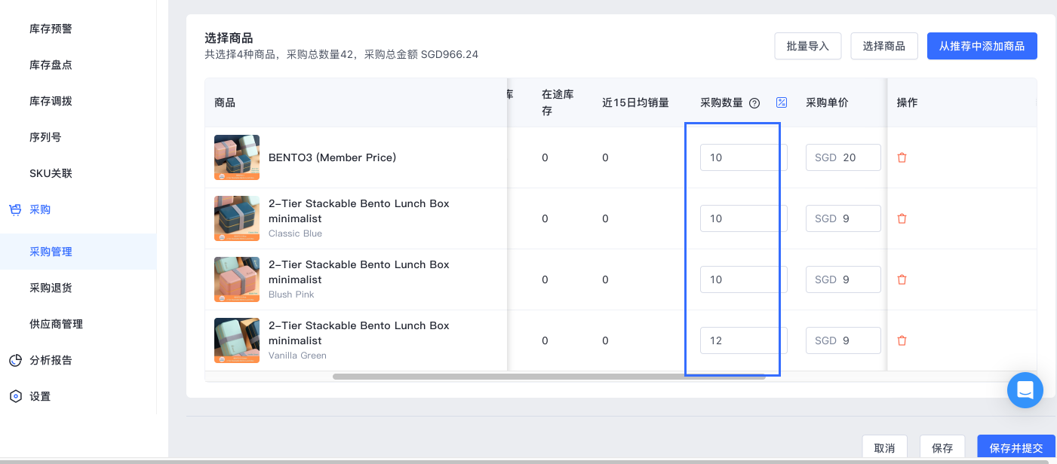Screen dimensions: 1057x464
Task: Click the 设置 hexagon gear icon
Action: click(x=15, y=396)
